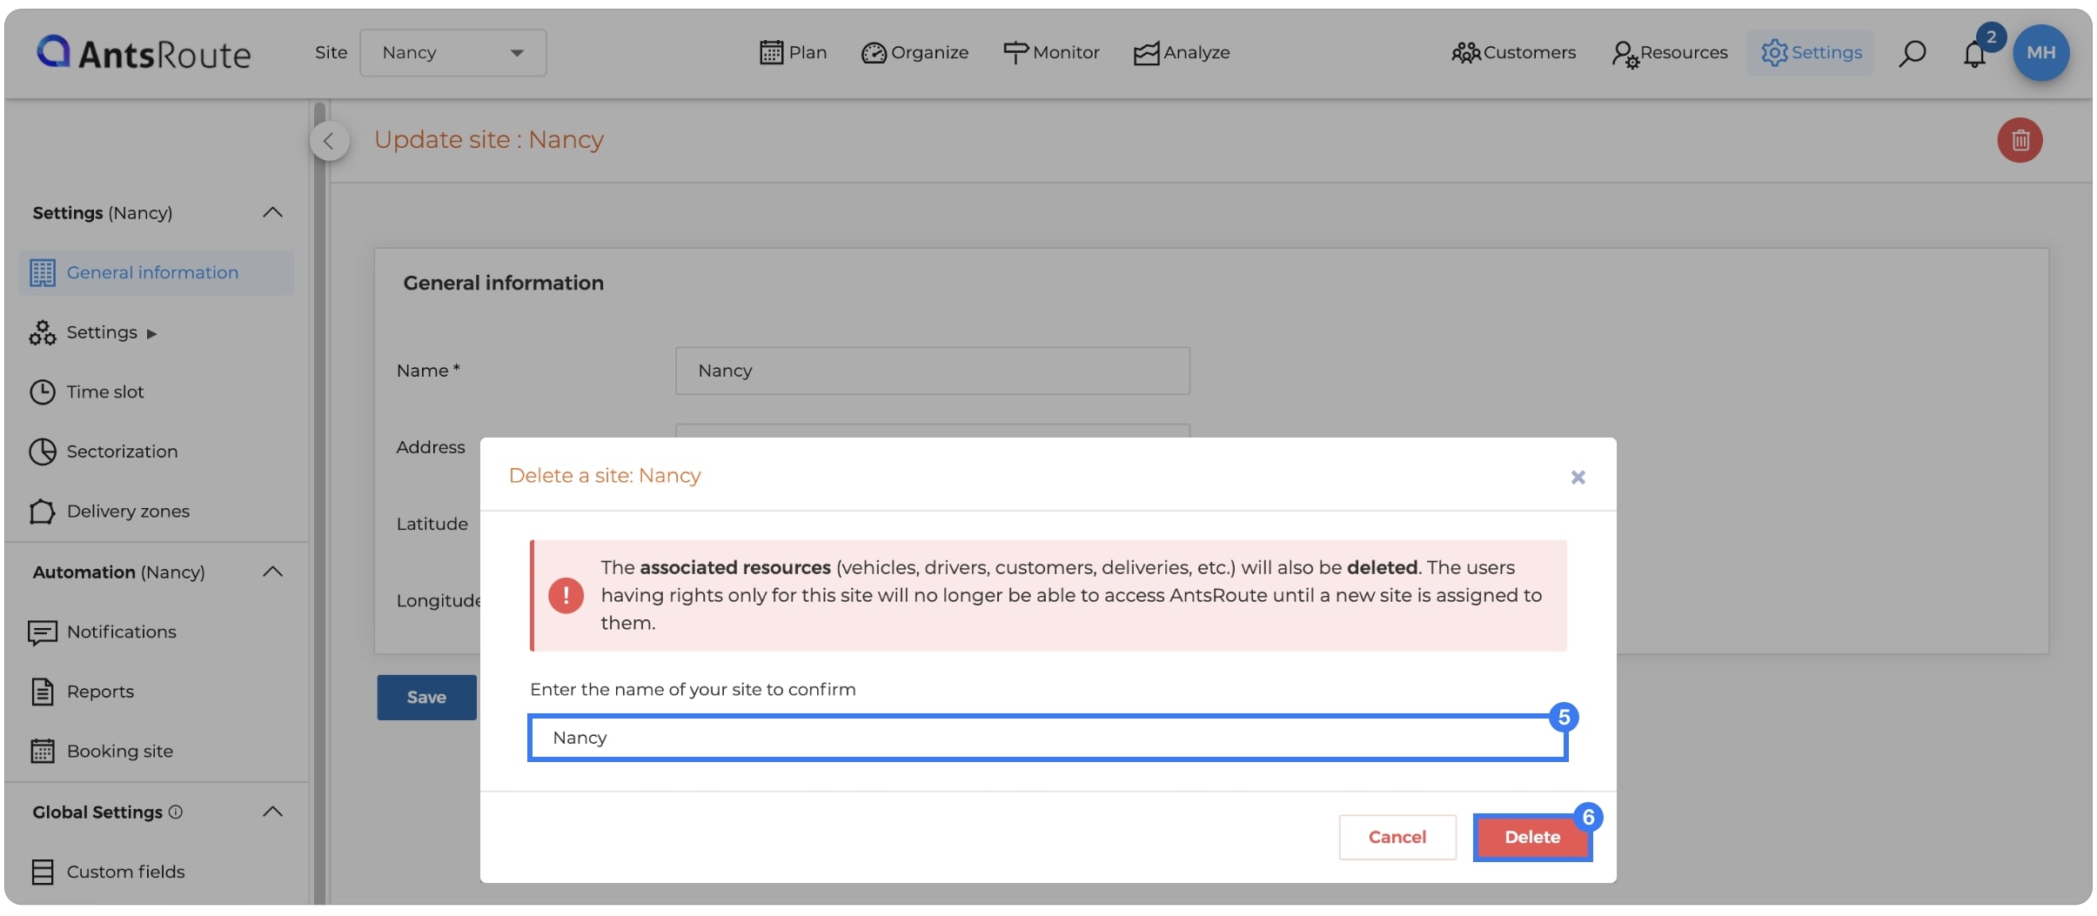Click the Sectorization pie icon

tap(42, 451)
